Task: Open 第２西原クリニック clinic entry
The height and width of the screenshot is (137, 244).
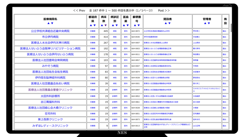Action: (x=50, y=119)
